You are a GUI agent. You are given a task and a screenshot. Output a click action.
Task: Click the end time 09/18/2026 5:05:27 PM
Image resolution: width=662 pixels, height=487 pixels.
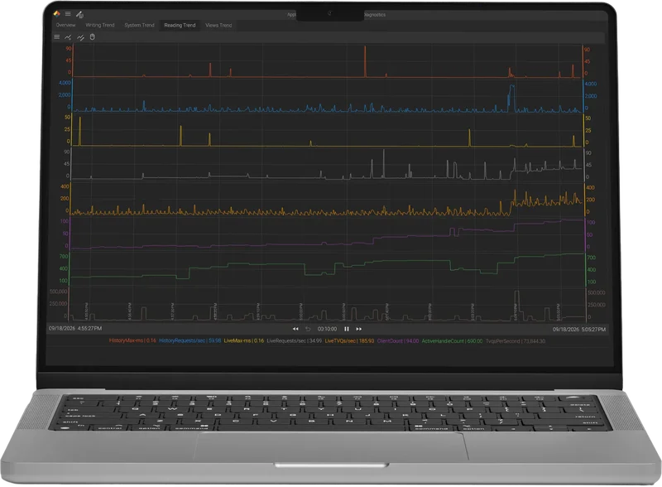point(579,329)
